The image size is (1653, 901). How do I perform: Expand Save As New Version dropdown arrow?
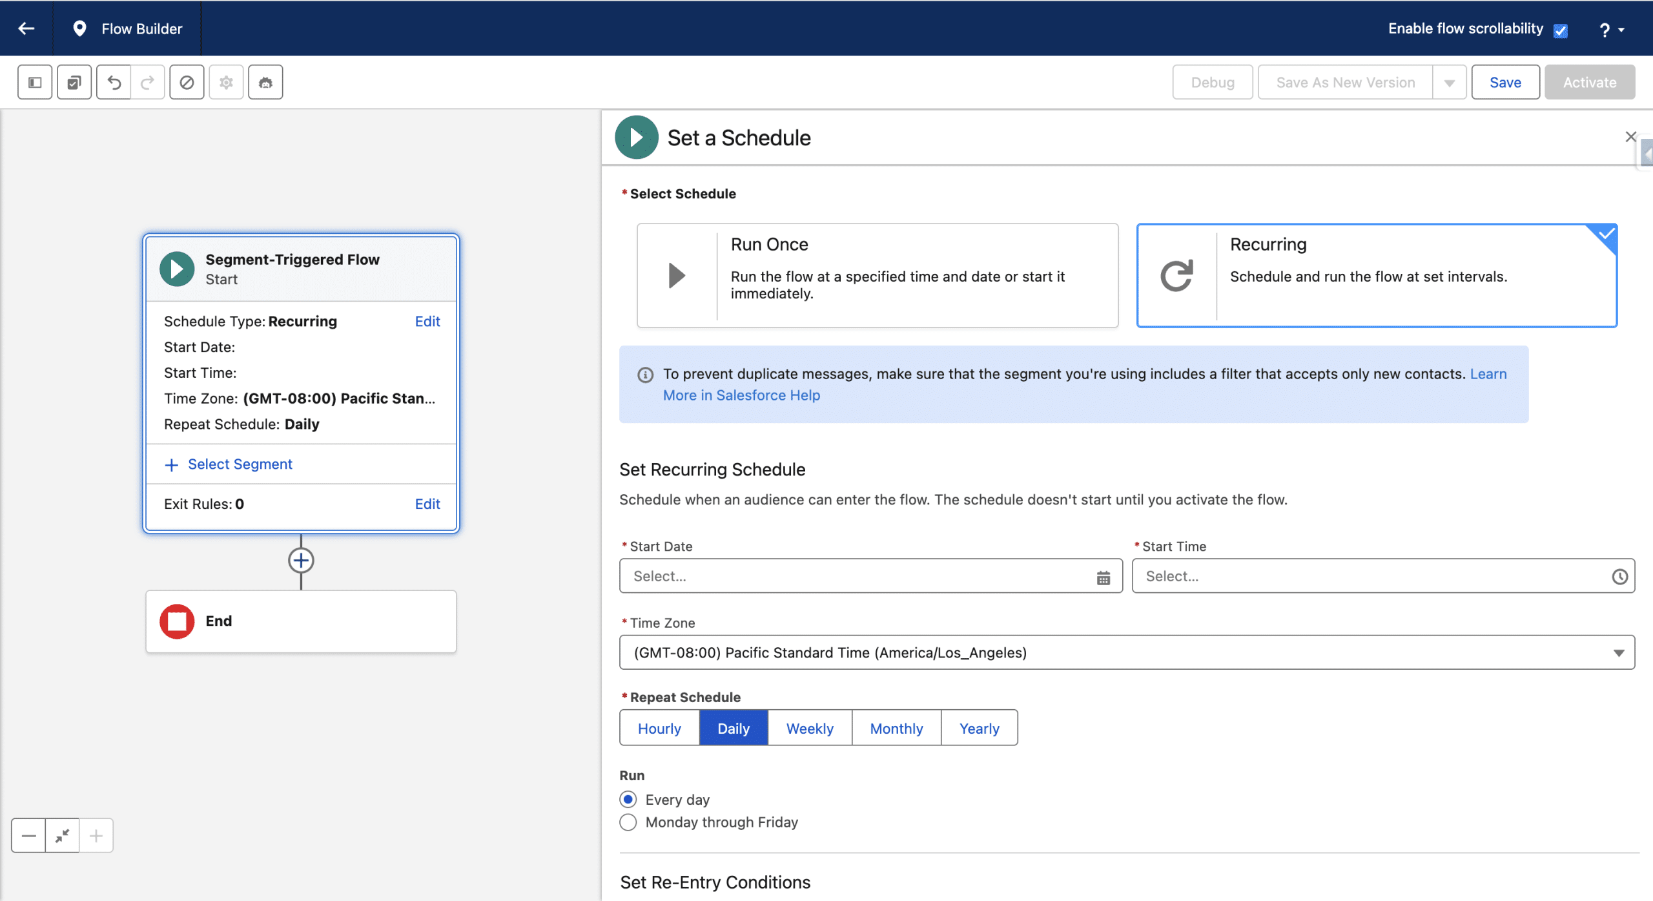(1450, 83)
